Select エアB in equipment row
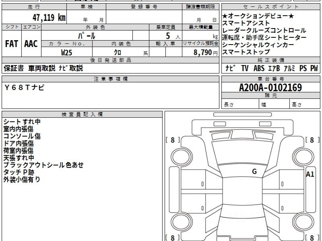 [274, 69]
